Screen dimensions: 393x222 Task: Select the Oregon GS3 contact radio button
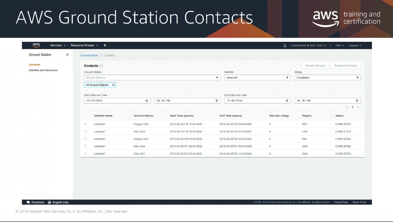tap(85, 139)
